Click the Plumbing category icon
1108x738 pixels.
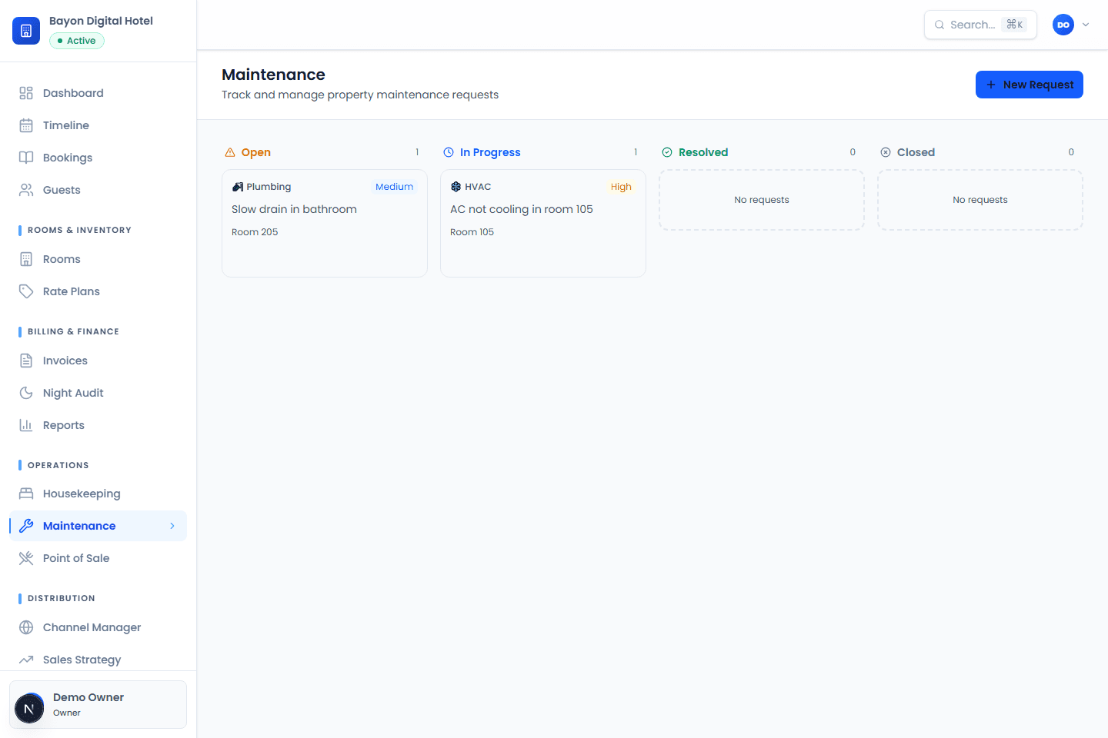click(238, 187)
